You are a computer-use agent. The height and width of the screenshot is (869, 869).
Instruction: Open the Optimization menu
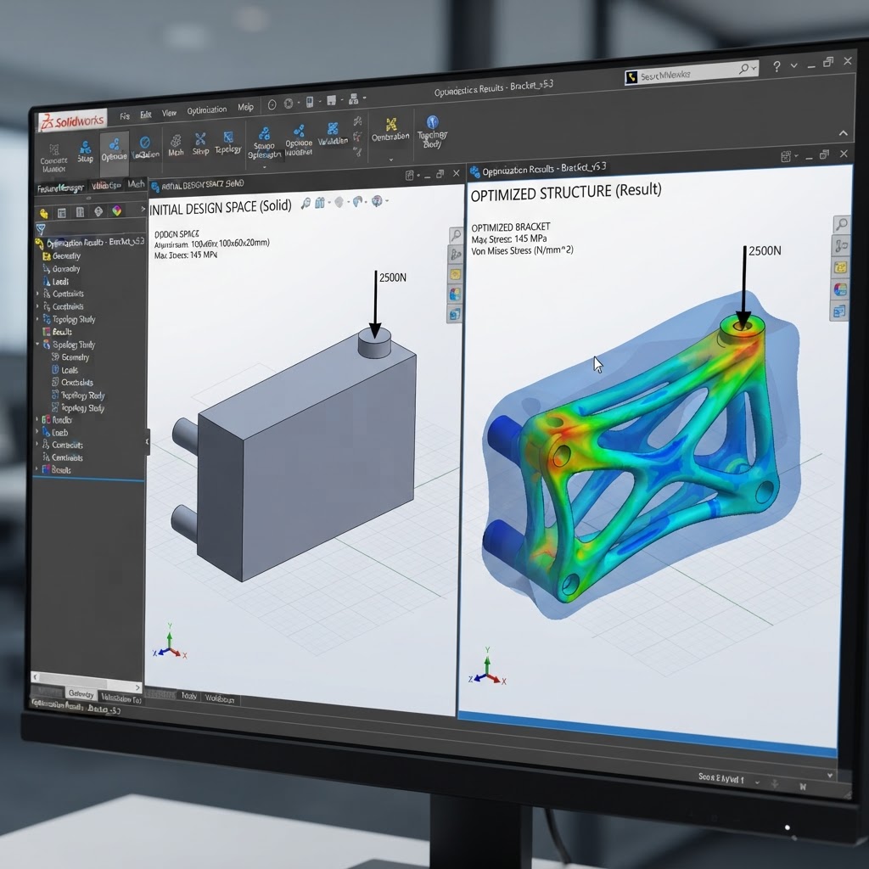207,110
